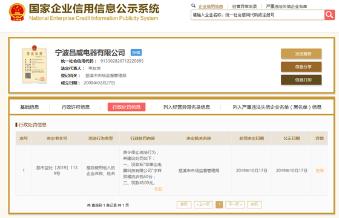Screen dimensions: 339x218
Task: Select the 企业信用信息 search category link
Action: pyautogui.click(x=211, y=7)
